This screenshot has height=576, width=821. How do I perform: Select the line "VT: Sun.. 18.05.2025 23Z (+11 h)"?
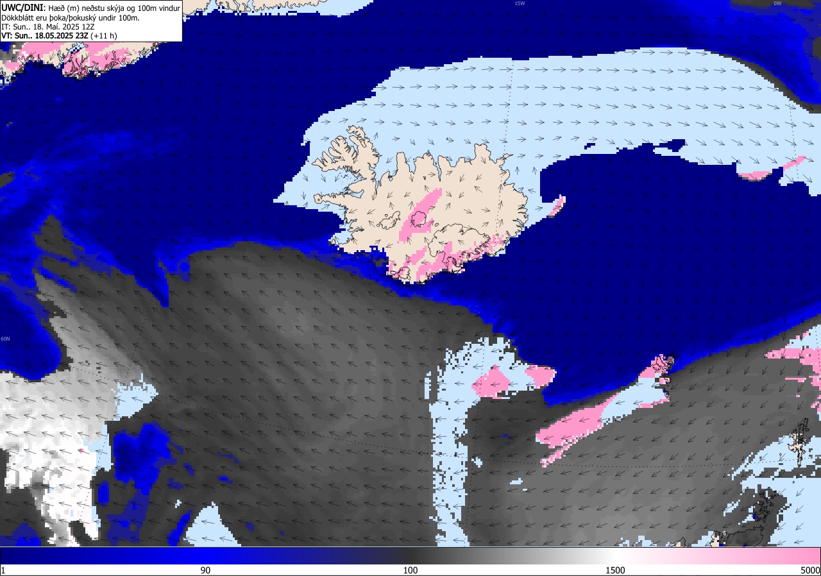pos(59,36)
